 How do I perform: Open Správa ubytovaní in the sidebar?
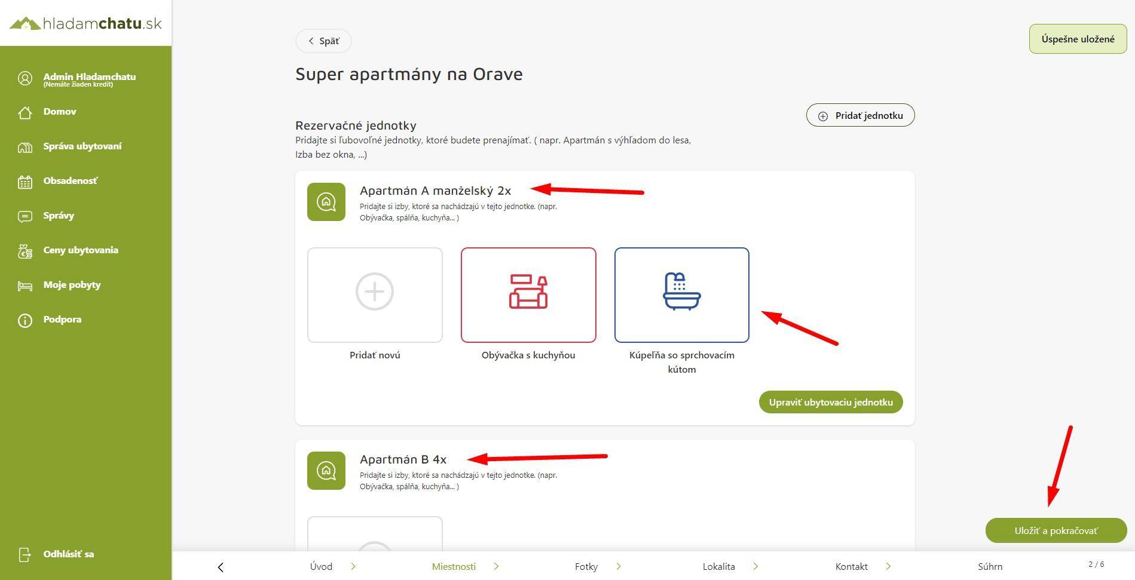click(x=82, y=146)
